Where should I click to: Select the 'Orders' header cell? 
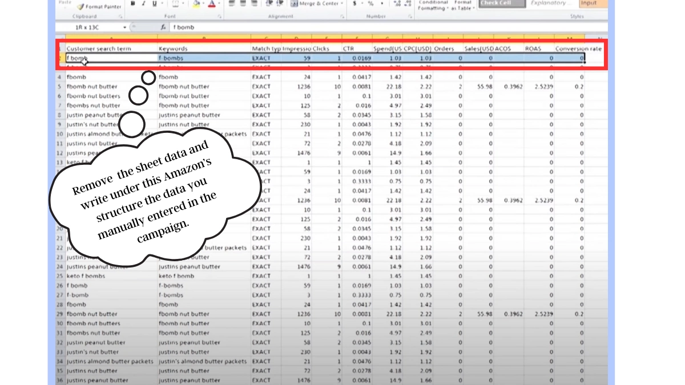click(448, 49)
